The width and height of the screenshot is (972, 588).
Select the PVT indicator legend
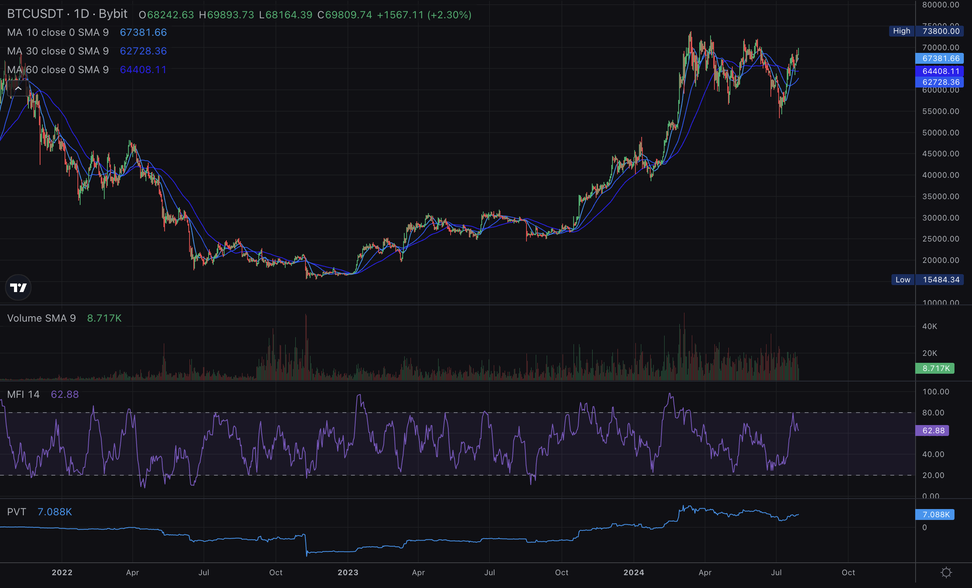(x=17, y=512)
